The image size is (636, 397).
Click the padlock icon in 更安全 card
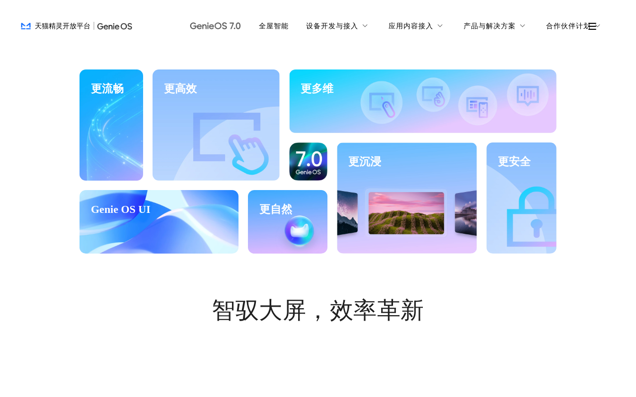532,217
